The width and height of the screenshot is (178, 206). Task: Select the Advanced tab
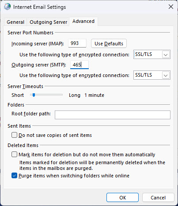(x=83, y=22)
